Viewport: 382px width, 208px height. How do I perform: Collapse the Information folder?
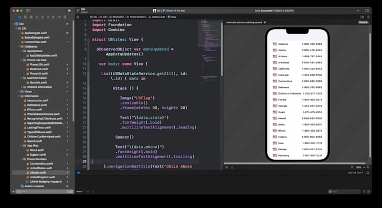click(19, 96)
